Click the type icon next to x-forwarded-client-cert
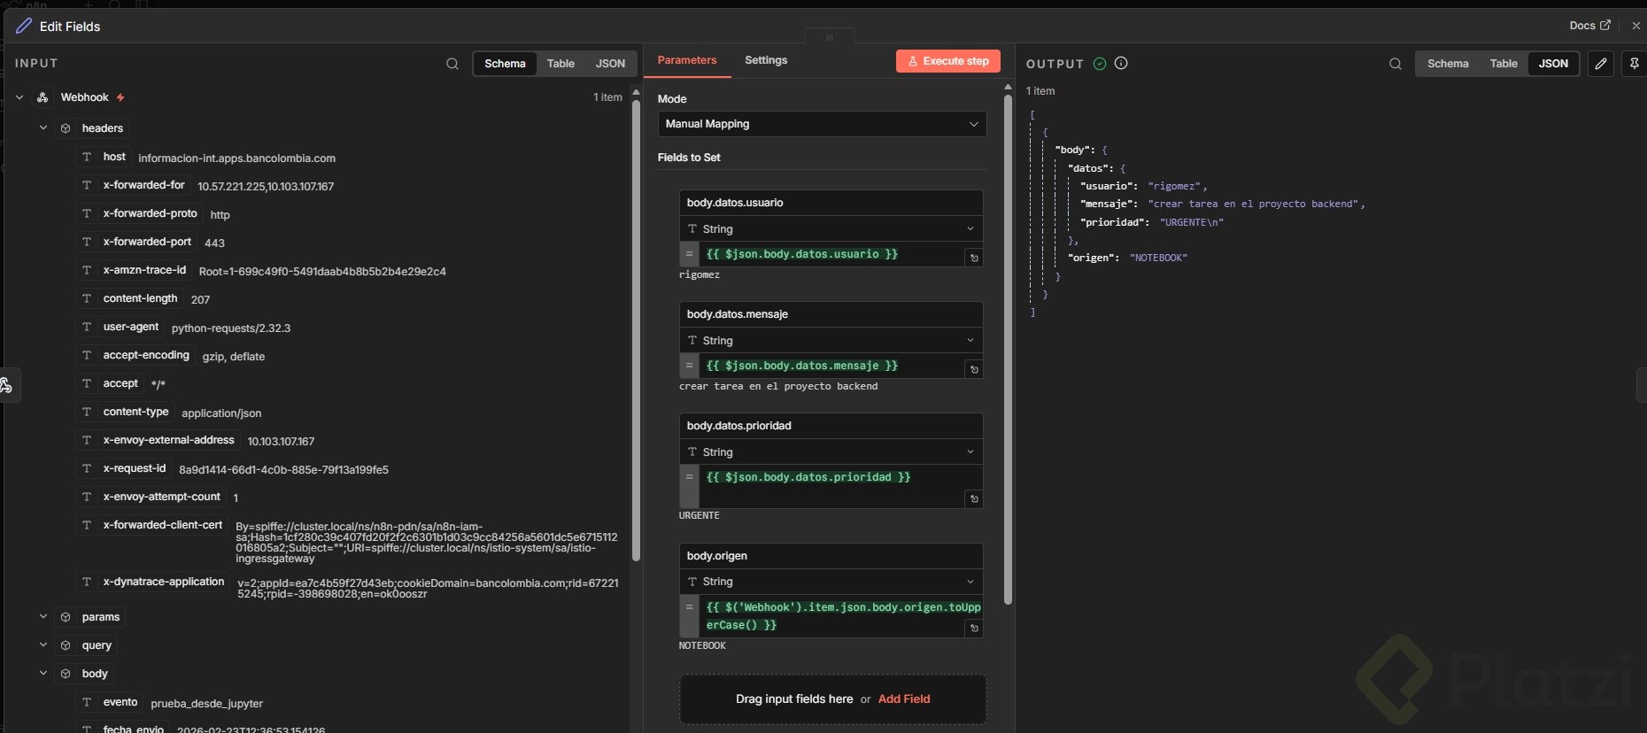 87,525
